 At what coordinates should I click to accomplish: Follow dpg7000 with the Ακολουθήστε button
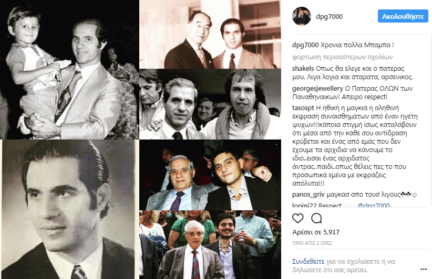coord(403,16)
